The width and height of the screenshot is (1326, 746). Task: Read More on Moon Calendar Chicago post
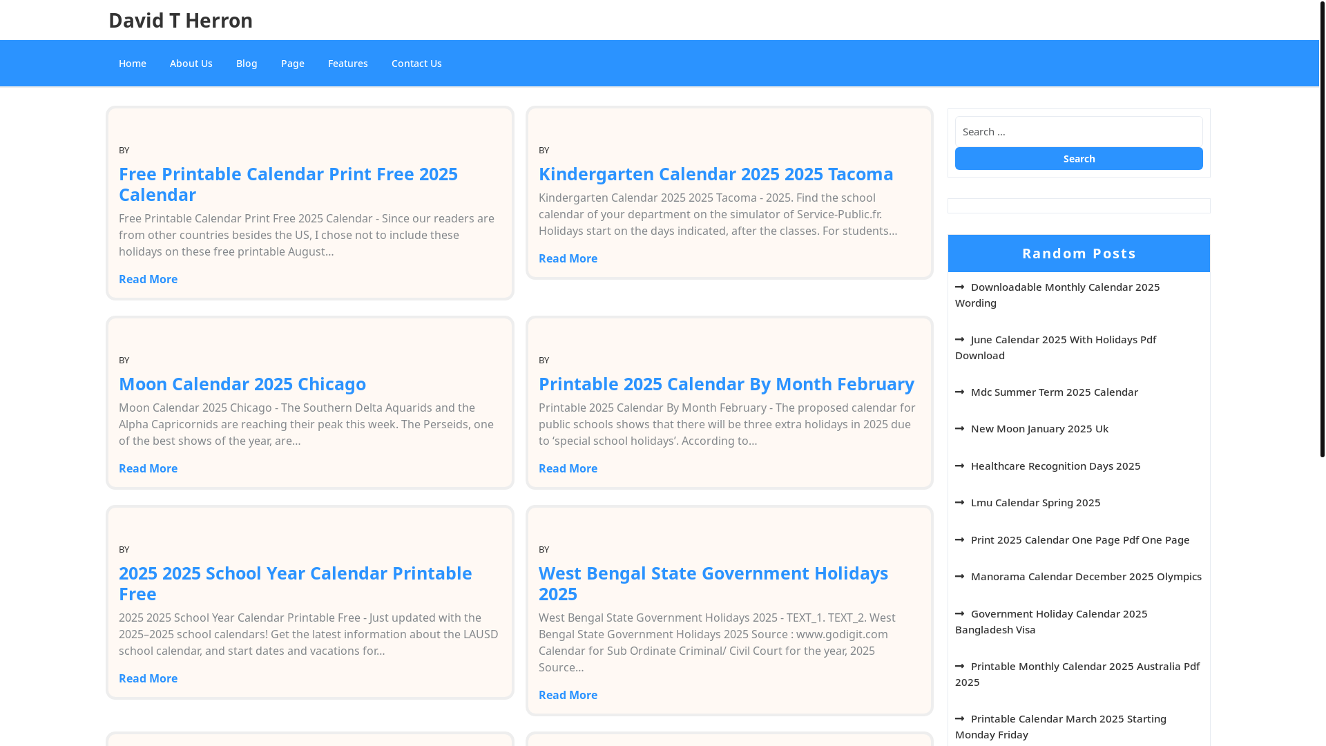tap(148, 468)
